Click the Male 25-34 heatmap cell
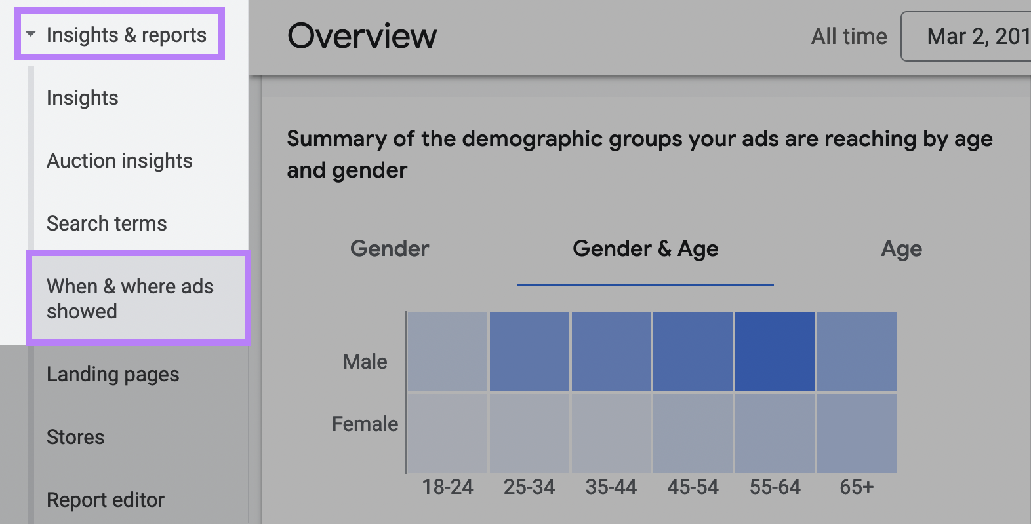 pyautogui.click(x=529, y=352)
